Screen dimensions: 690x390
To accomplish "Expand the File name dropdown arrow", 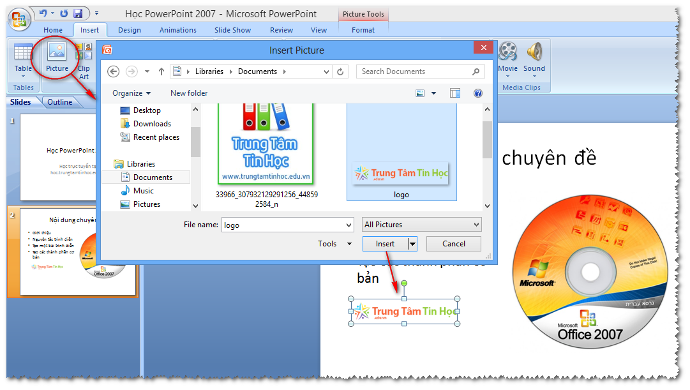I will (x=349, y=225).
